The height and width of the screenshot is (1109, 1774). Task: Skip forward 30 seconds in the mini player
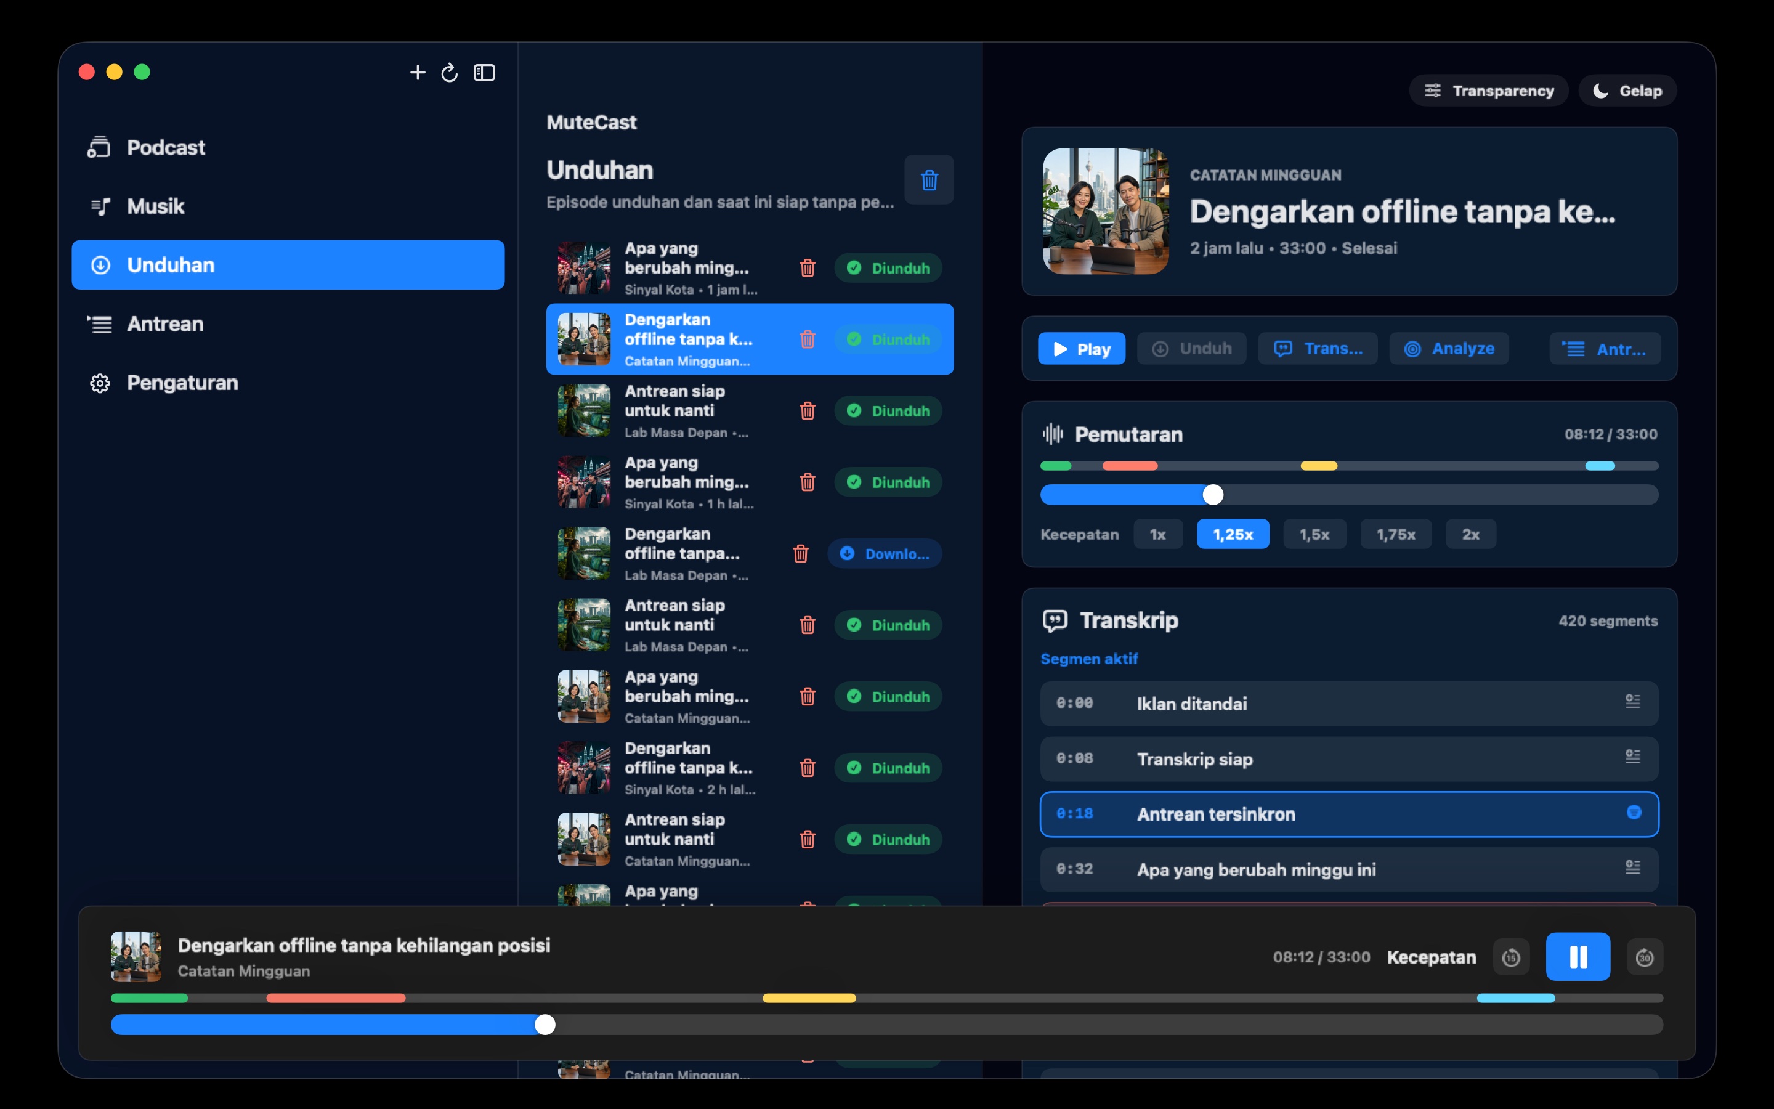point(1644,957)
